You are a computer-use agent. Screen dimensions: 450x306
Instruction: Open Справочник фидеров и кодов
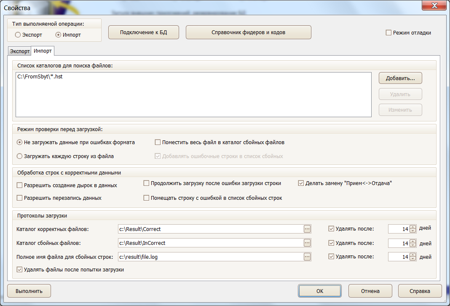[x=248, y=32]
